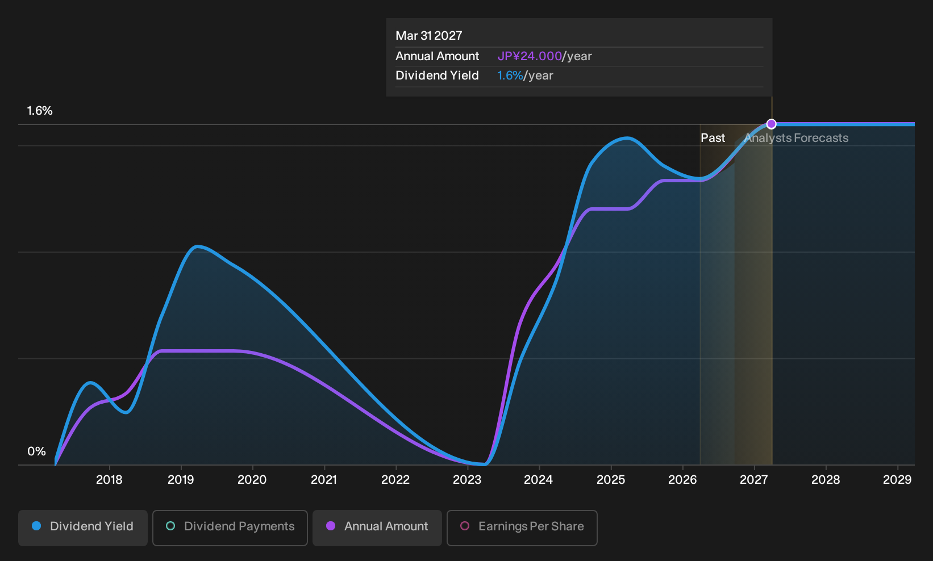Click the purple data point marker at 2027
The width and height of the screenshot is (933, 561).
click(x=771, y=124)
